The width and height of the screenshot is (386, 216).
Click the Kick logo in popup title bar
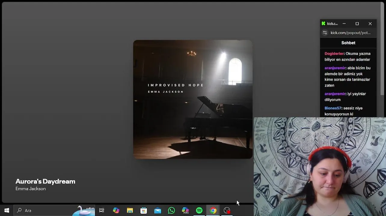tap(323, 23)
